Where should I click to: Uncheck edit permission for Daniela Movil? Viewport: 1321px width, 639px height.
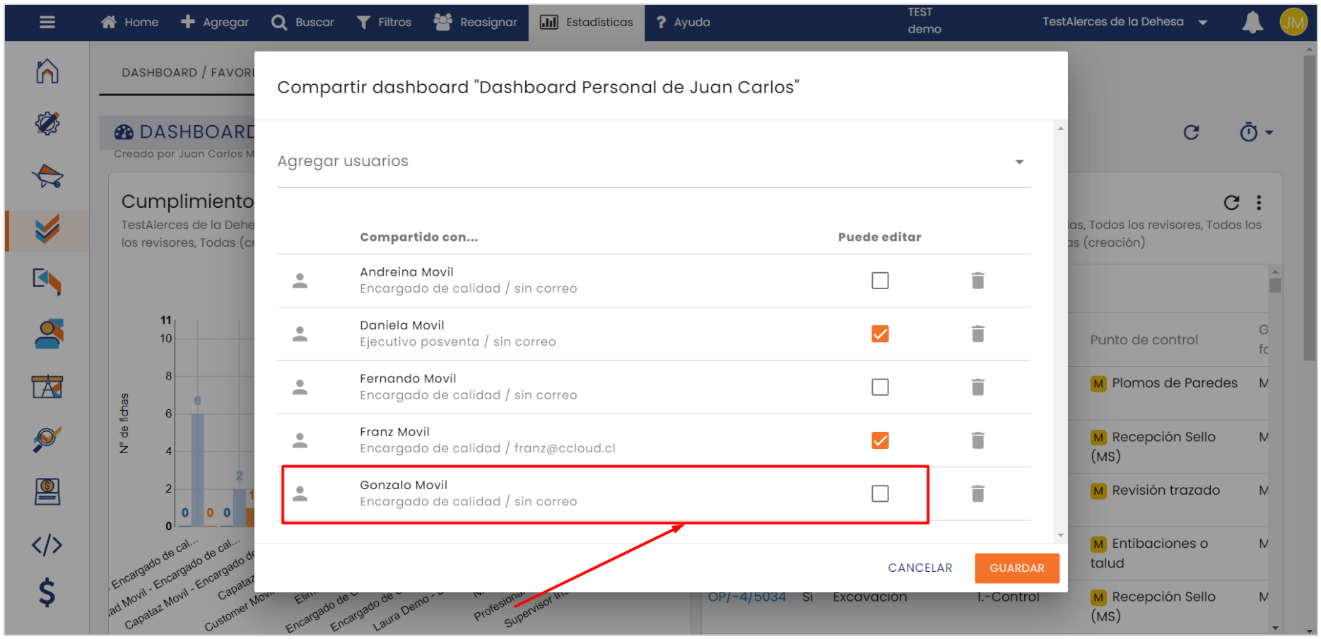880,334
